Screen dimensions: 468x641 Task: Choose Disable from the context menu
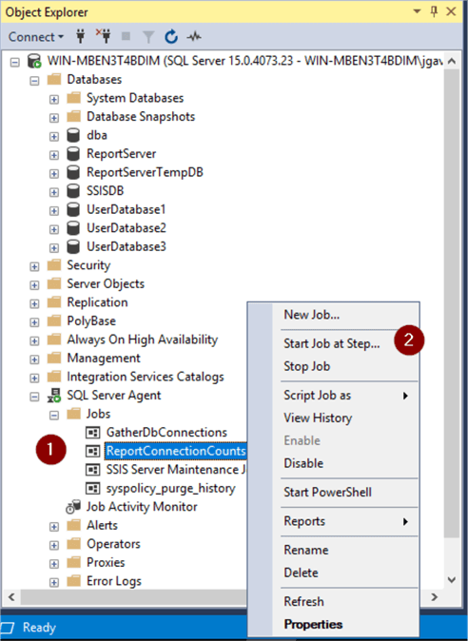333,463
